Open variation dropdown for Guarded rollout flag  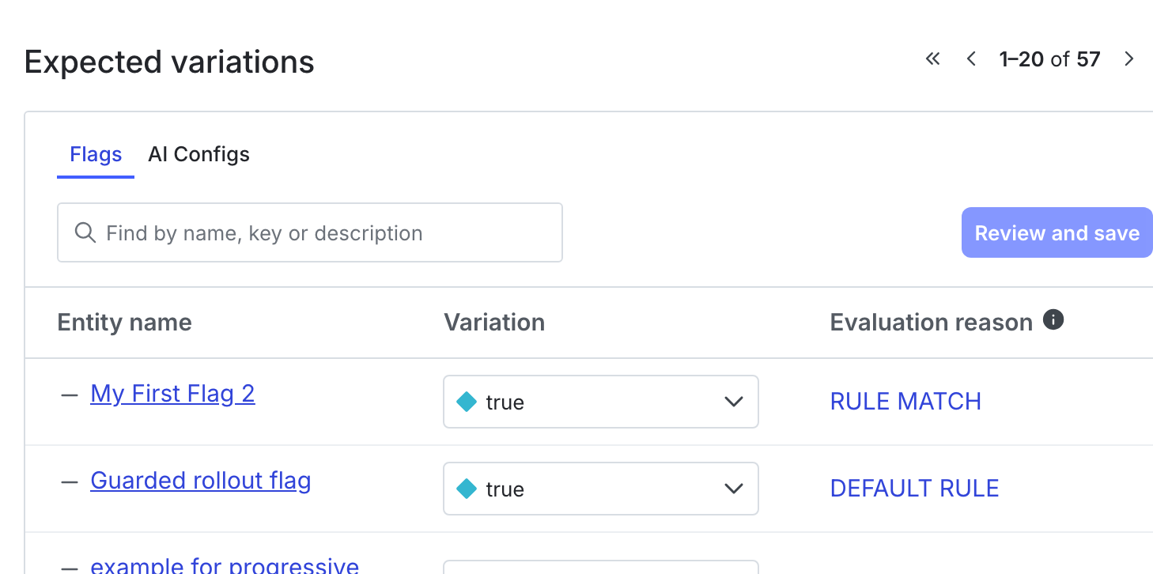pos(734,489)
